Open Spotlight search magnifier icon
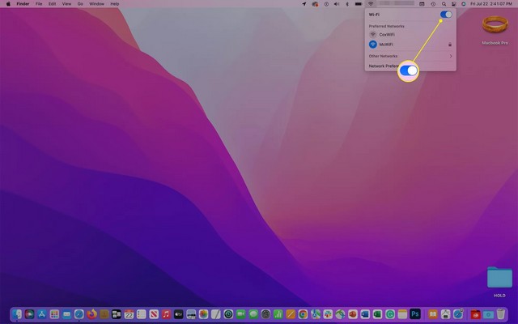Screen dimensions: 518x324 coord(444,4)
